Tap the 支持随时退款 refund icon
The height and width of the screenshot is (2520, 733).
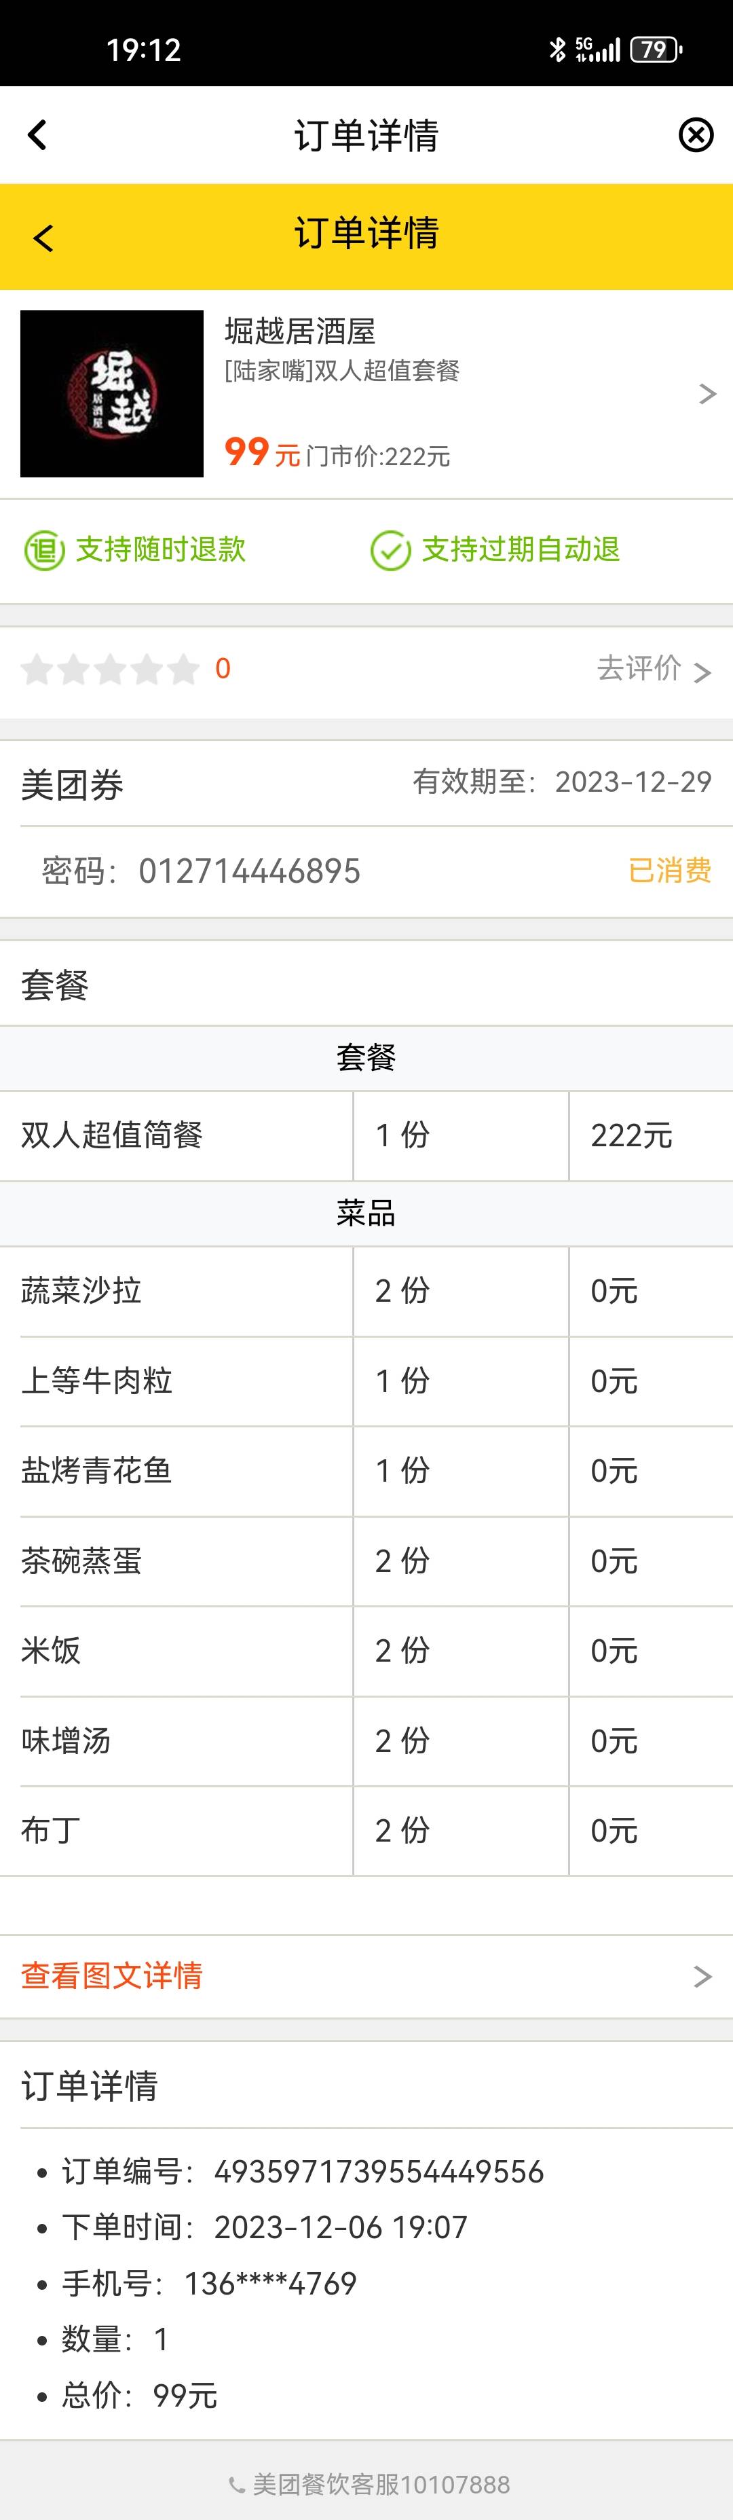pyautogui.click(x=44, y=551)
